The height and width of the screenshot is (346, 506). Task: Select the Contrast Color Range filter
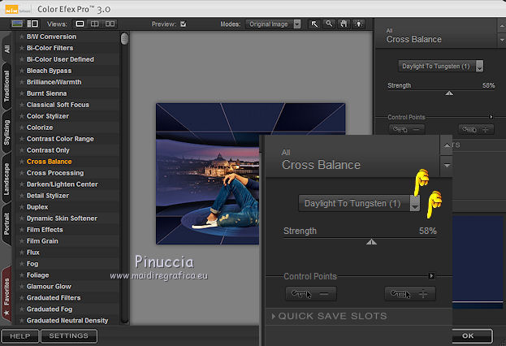pos(60,139)
